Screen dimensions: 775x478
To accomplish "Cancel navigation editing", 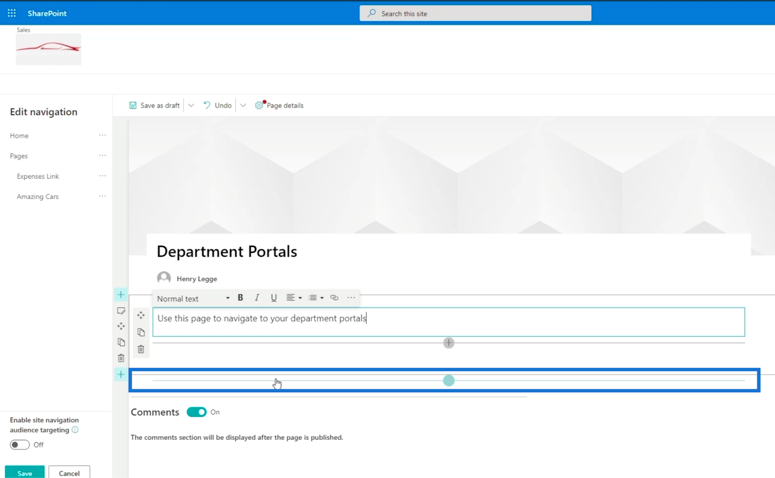I will click(69, 472).
